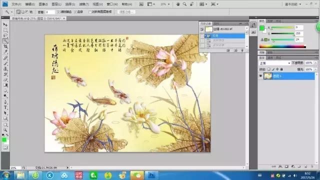Click the Hand tool in top bar

point(178,4)
